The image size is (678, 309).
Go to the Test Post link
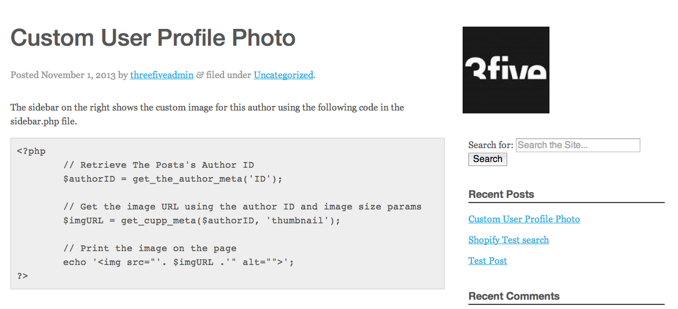tap(488, 261)
